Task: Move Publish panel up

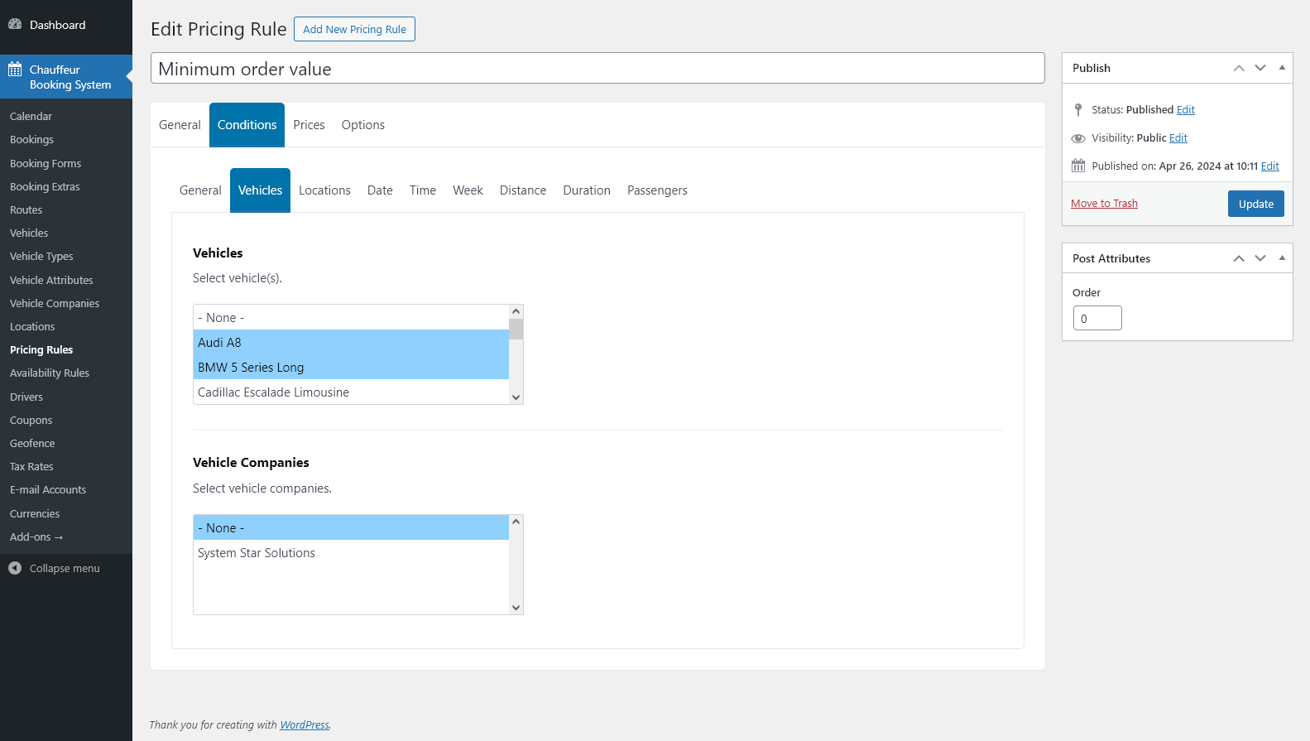Action: click(x=1239, y=68)
